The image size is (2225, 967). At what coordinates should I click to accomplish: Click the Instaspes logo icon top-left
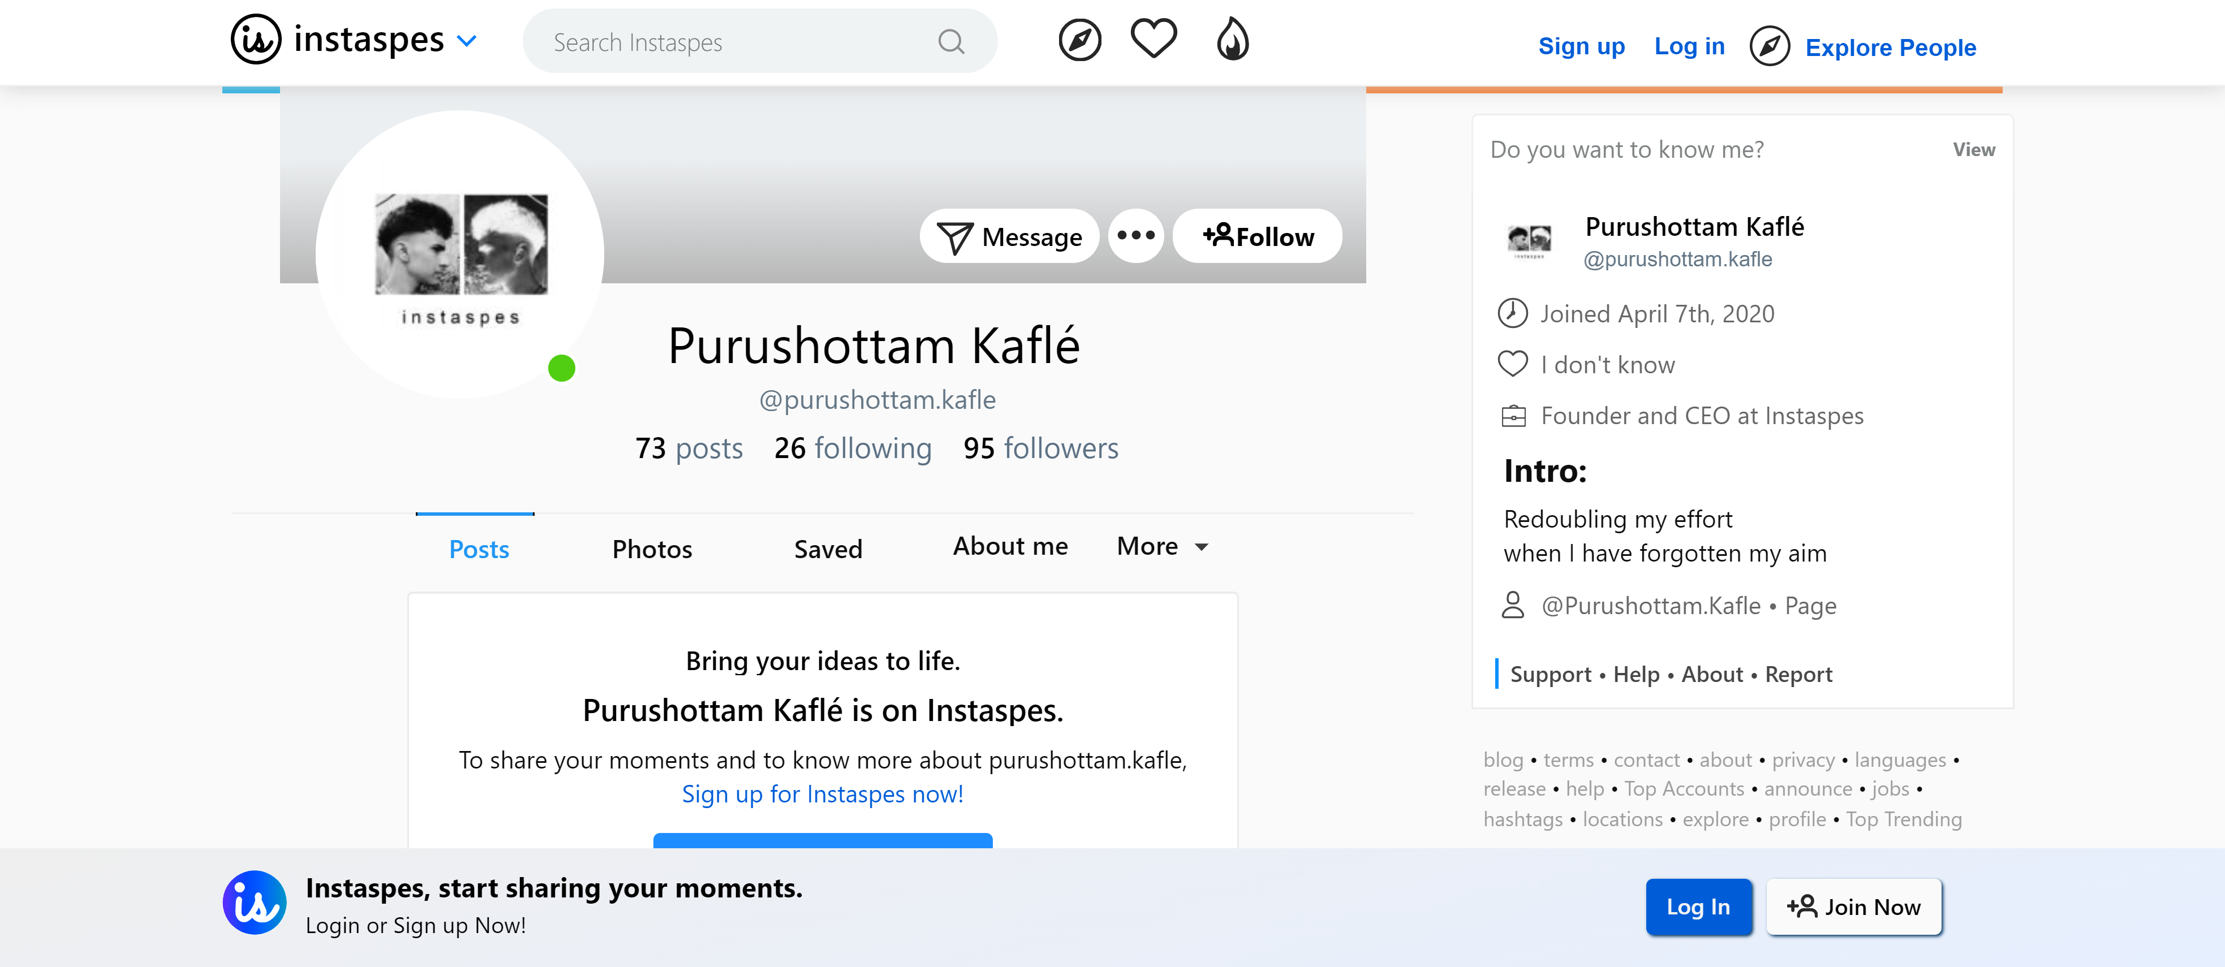point(256,40)
